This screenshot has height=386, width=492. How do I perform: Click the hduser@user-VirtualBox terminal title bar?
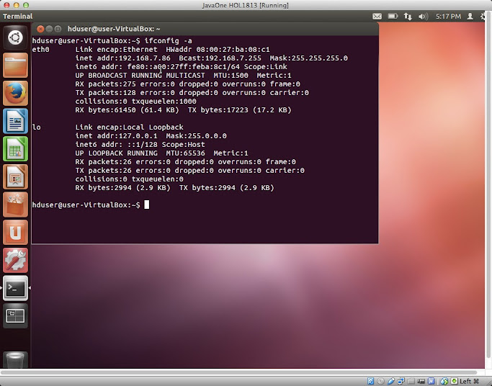[x=205, y=29]
